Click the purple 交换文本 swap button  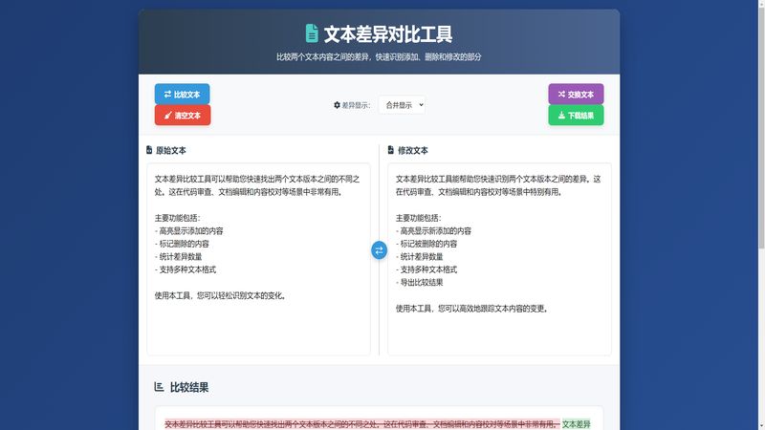coord(576,95)
